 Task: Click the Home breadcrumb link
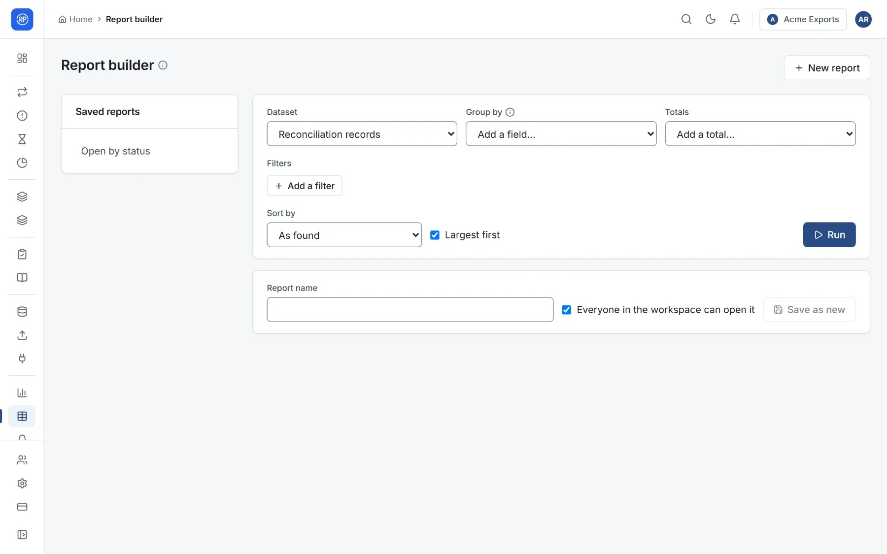coord(75,19)
